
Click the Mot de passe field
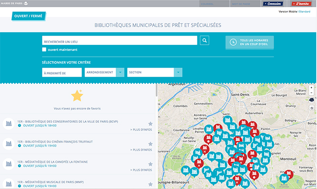(245, 4)
